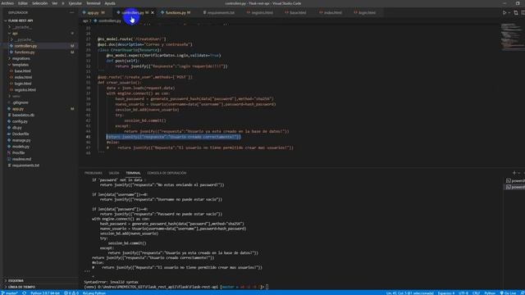The width and height of the screenshot is (525, 295).
Task: Open manage.py in the explorer
Action: click(21, 140)
